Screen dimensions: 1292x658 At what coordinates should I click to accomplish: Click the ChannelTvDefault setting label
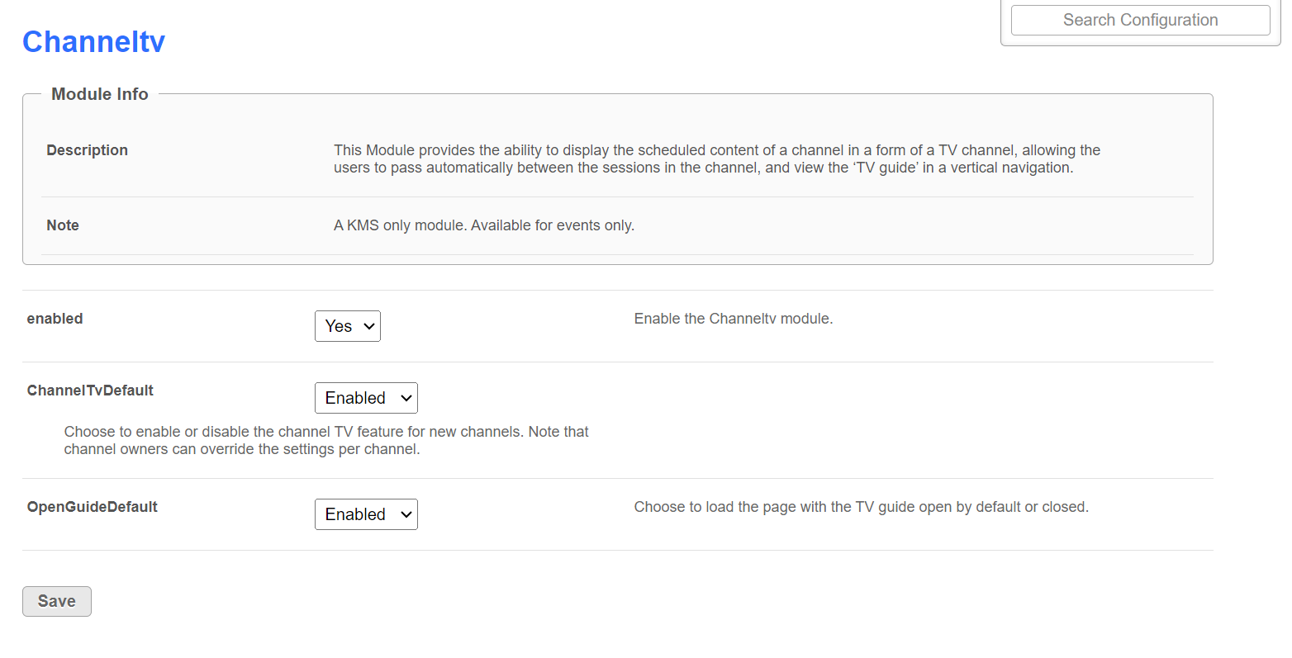(90, 391)
